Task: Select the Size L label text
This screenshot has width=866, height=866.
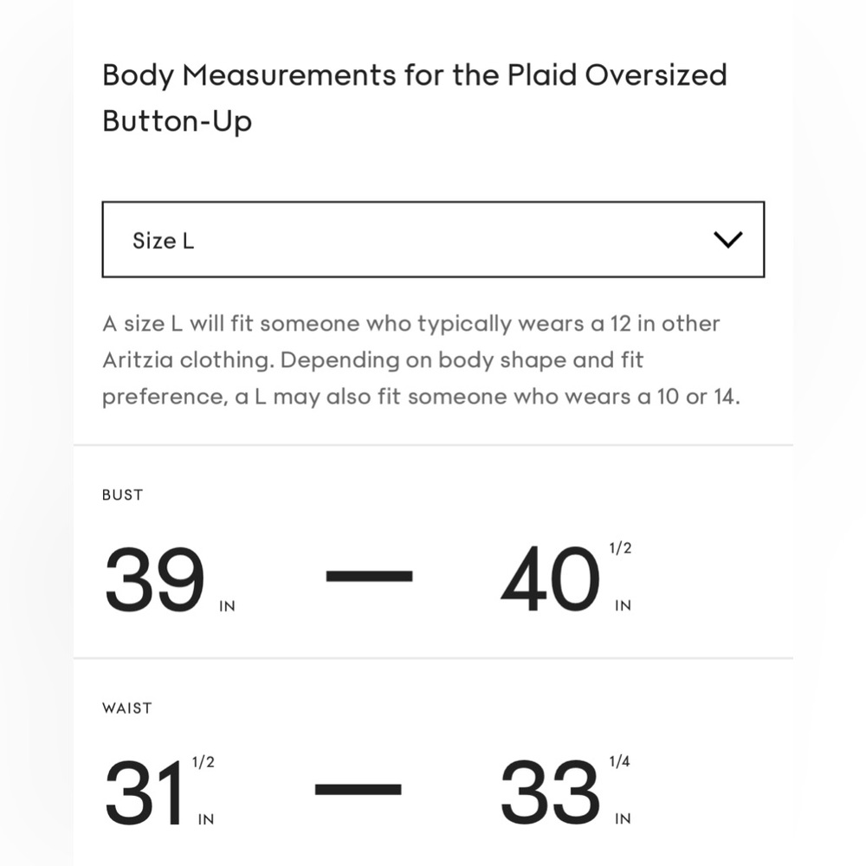Action: point(164,241)
